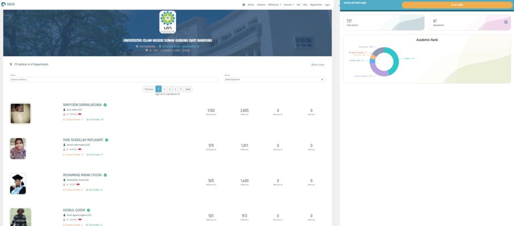Image resolution: width=514 pixels, height=226 pixels.
Task: Click the verified badge beside Dian Sa'adillah Maylawati
Action: pos(106,140)
